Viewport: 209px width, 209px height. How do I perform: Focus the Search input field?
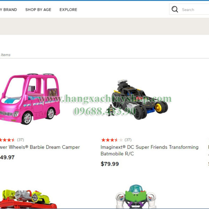(x=189, y=9)
